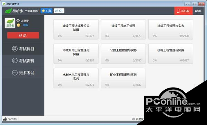The width and height of the screenshot is (207, 125).
Task: Open the 建设工程法规及相关知识 subject card
Action: tap(76, 29)
